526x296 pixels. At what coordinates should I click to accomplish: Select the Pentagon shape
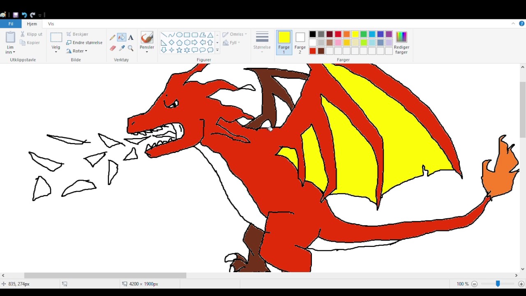pyautogui.click(x=179, y=43)
